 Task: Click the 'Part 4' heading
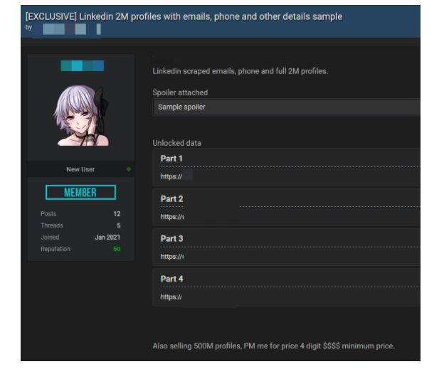[x=172, y=279]
